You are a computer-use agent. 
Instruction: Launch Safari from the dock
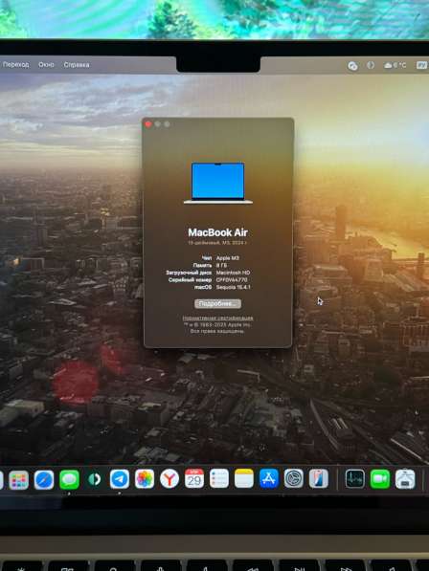pyautogui.click(x=44, y=480)
